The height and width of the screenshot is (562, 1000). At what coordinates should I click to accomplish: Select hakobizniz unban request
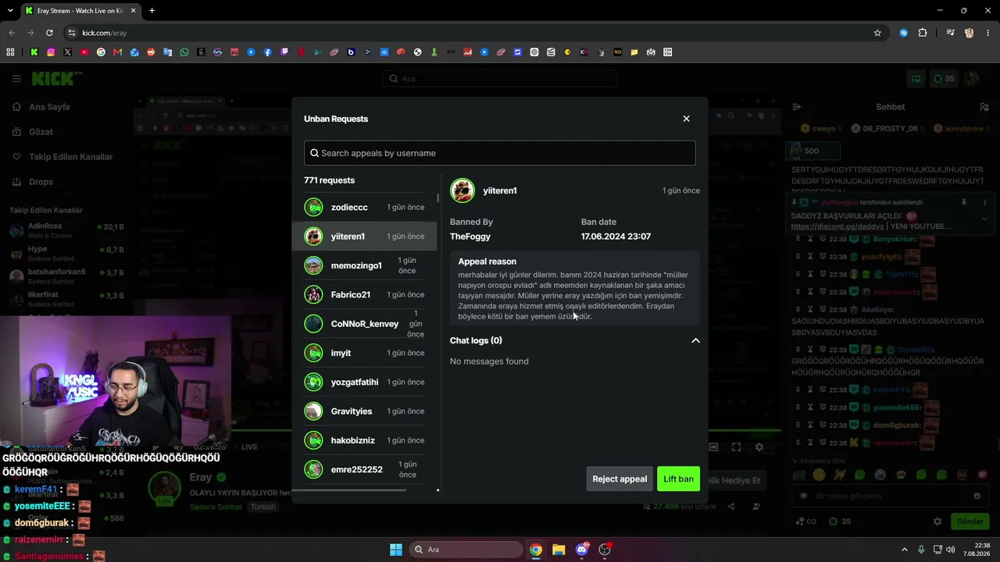(364, 440)
